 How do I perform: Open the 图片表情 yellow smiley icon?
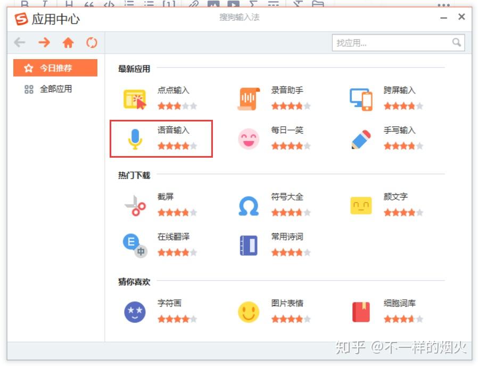(x=249, y=312)
